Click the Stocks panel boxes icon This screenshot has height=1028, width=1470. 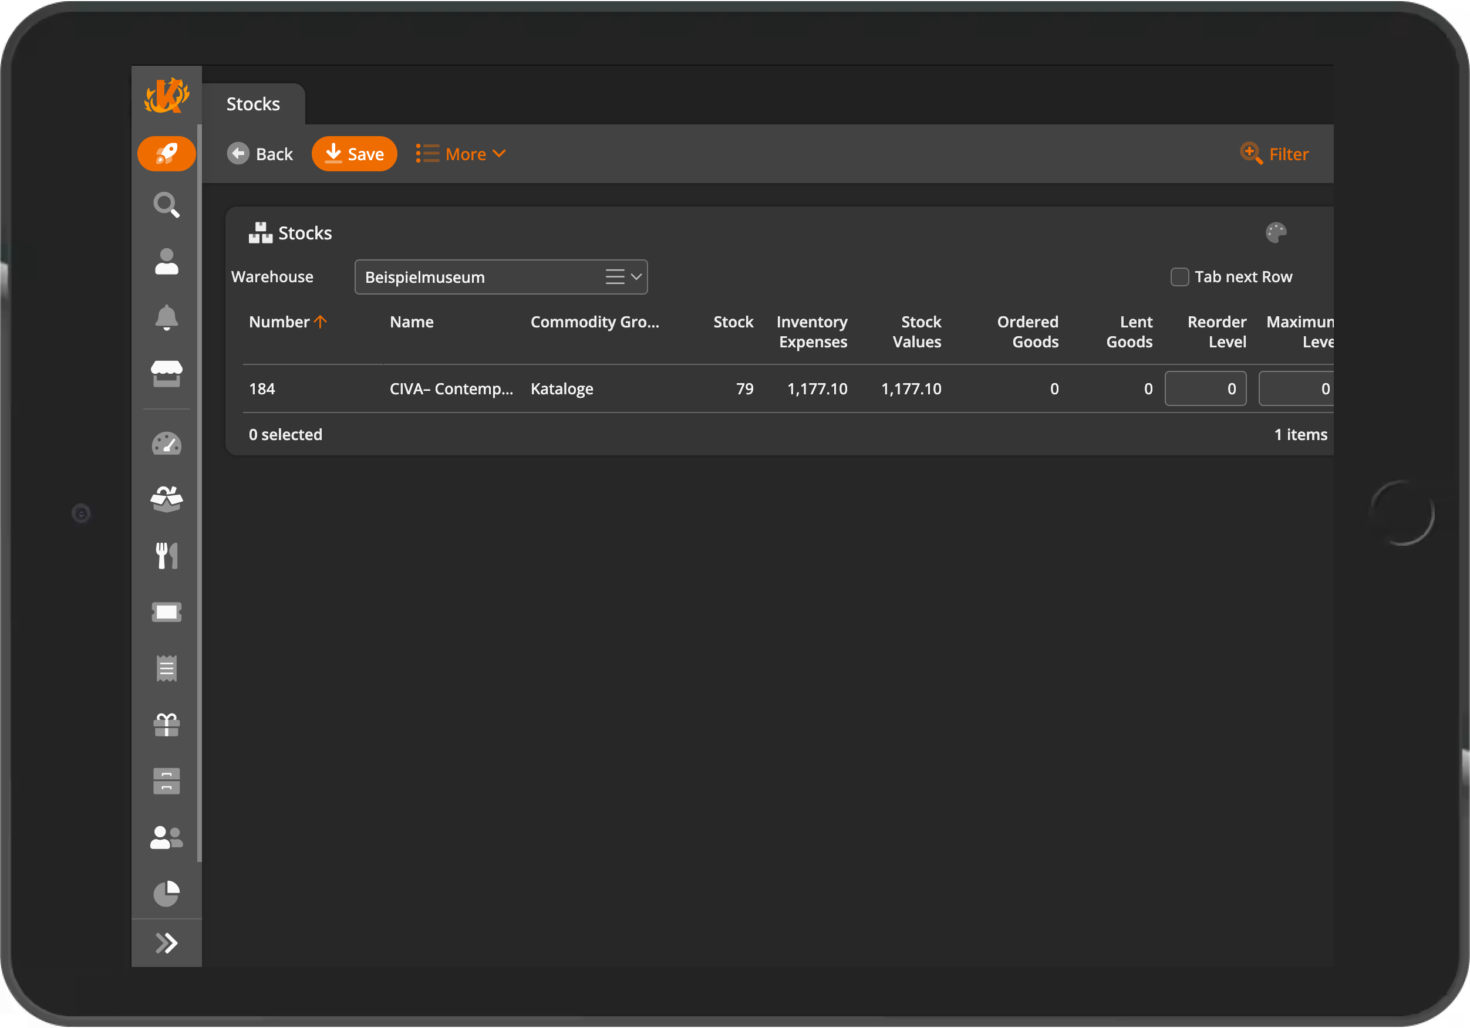[x=261, y=232]
